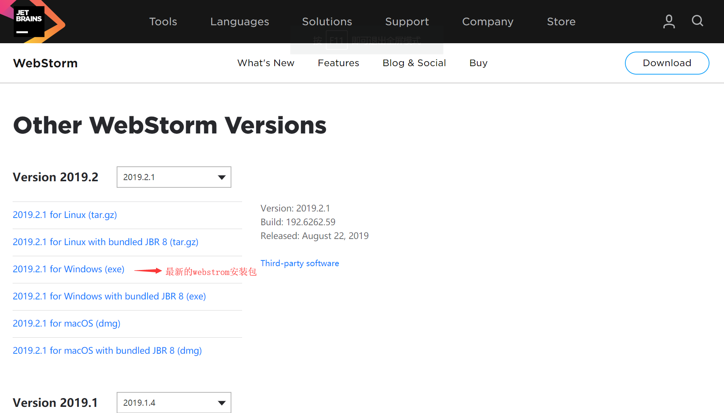Open the user account icon

pos(669,21)
